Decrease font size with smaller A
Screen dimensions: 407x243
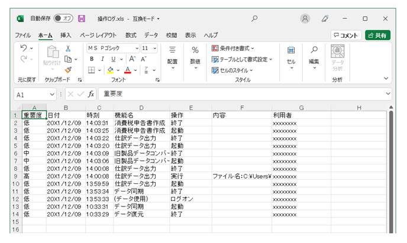pos(143,59)
